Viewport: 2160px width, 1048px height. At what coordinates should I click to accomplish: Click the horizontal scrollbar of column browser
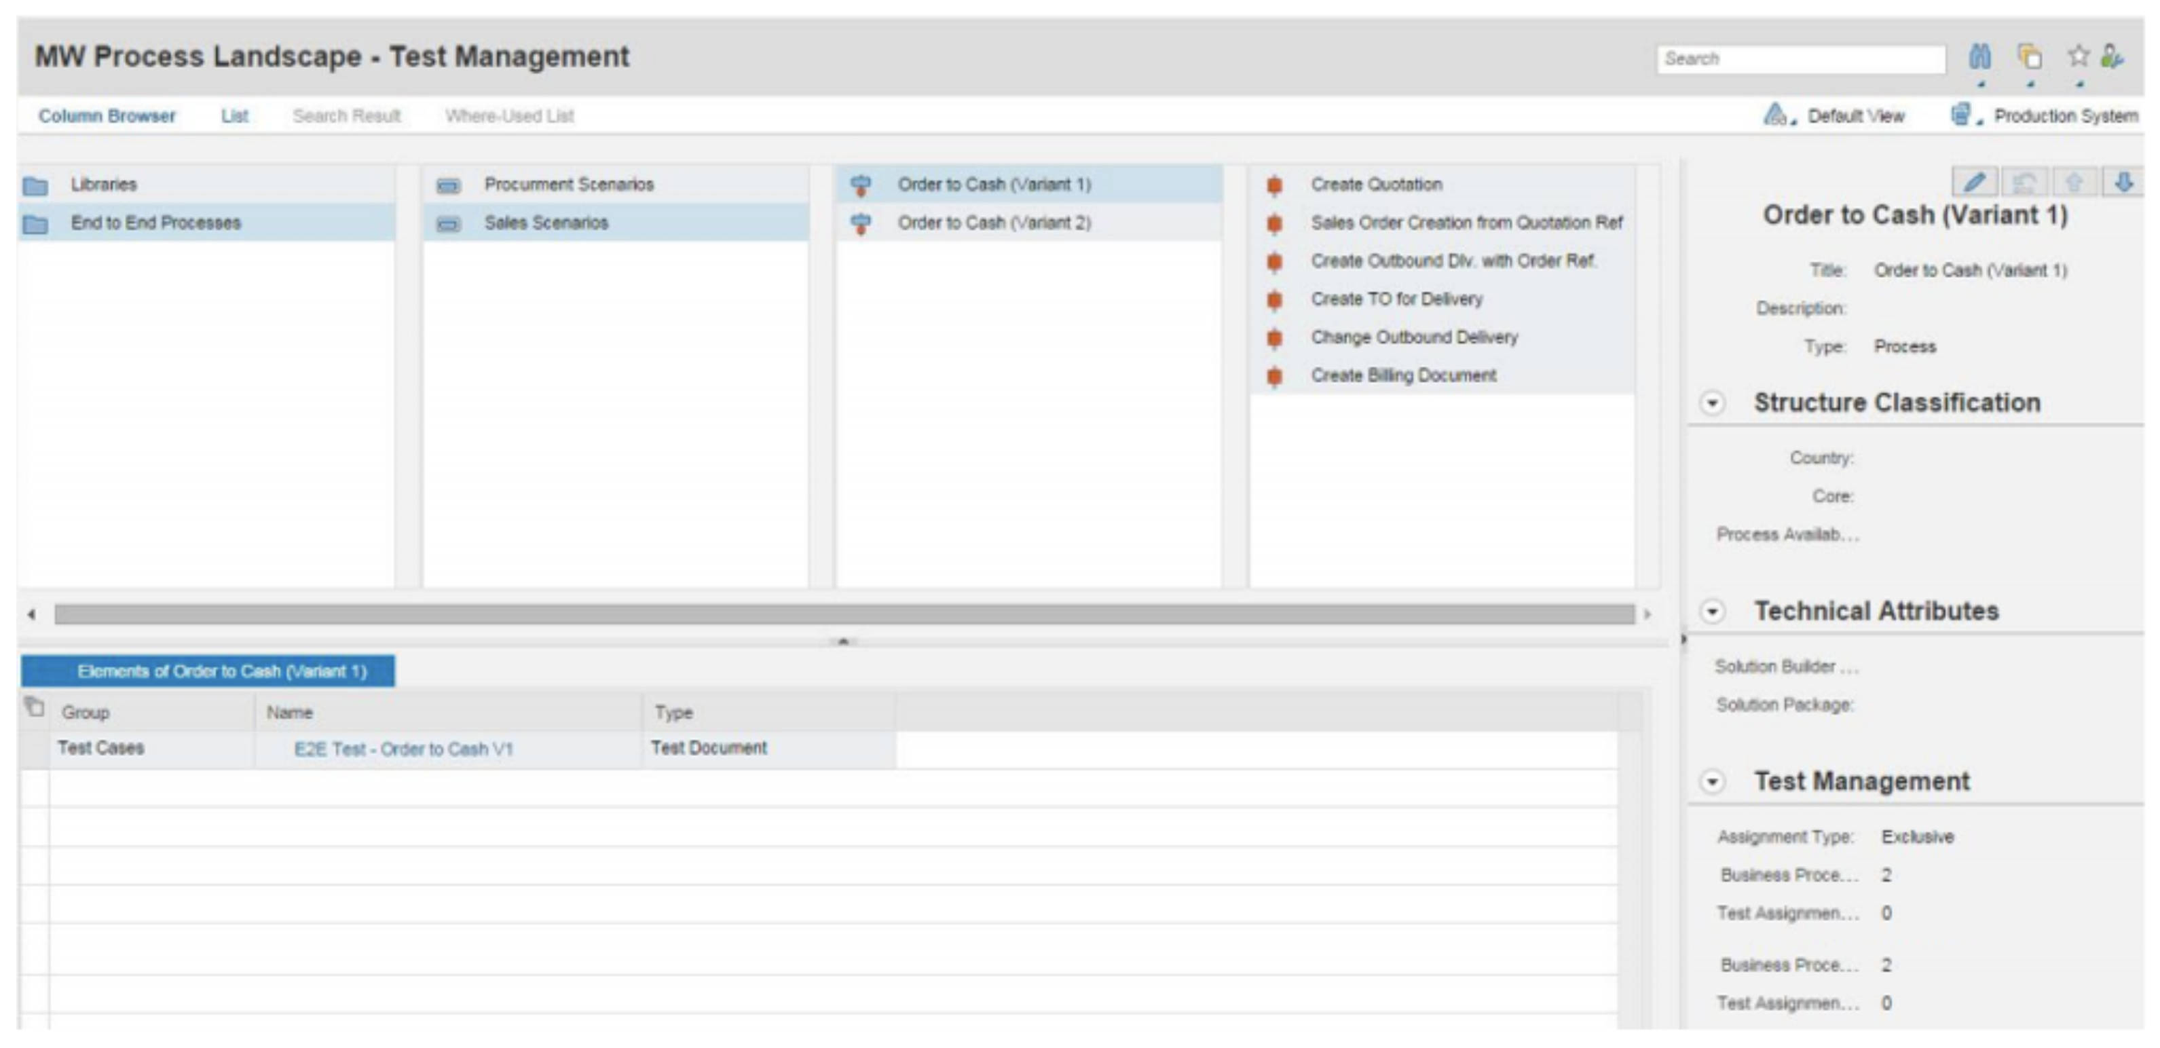point(842,614)
